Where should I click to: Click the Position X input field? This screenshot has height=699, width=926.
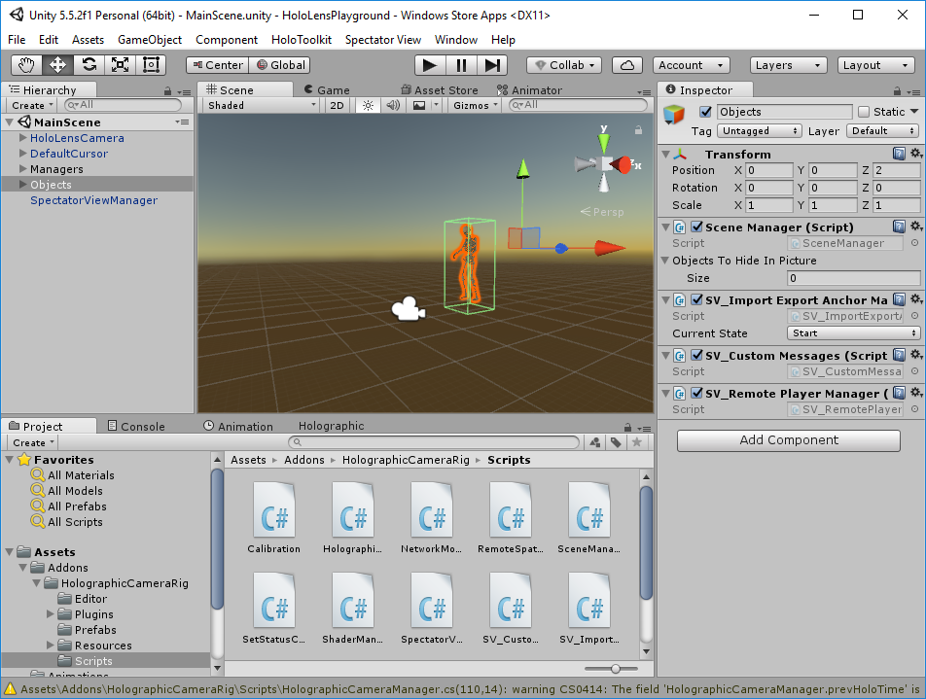[x=769, y=170]
